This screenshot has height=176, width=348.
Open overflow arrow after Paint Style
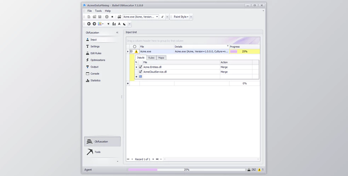191,17
